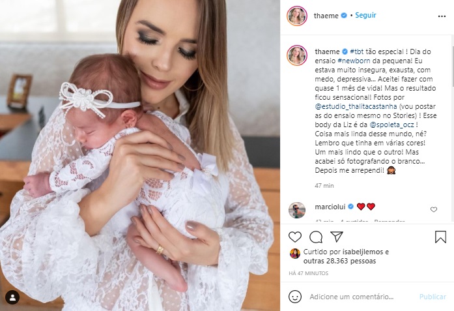Show tagged people icon on photo
The height and width of the screenshot is (311, 454).
[x=12, y=297]
